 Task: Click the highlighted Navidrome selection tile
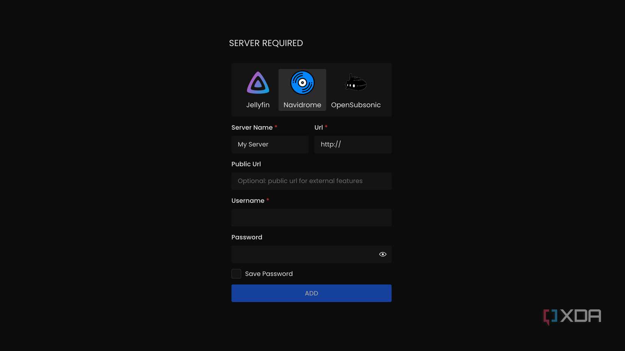coord(302,90)
